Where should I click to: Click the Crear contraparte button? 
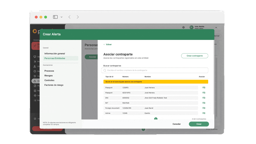tap(195, 56)
